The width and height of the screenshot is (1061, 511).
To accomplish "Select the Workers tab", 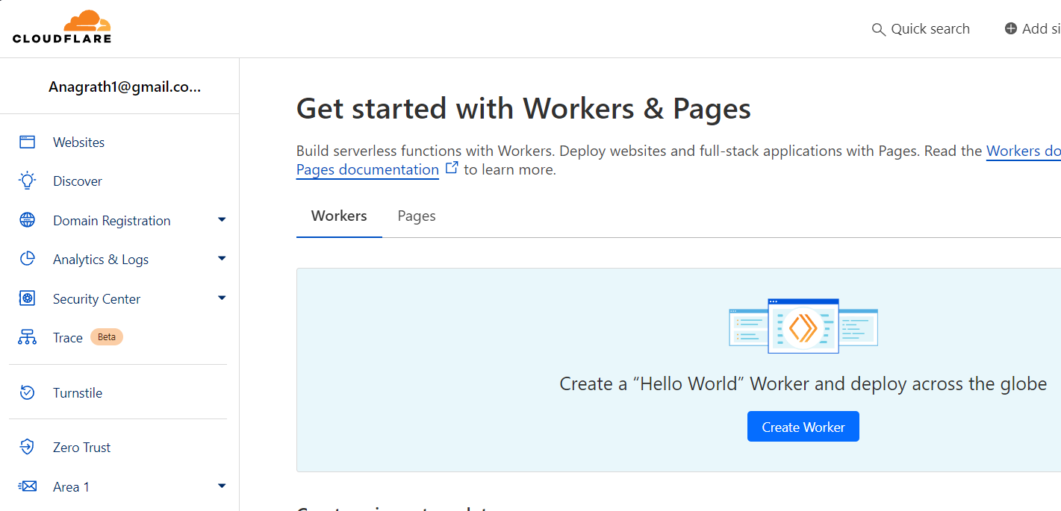I will tap(339, 216).
